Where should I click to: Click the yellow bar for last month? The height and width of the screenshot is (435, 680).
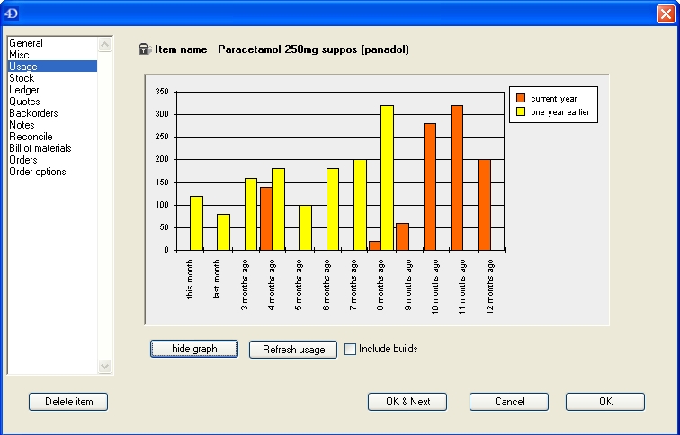(x=223, y=232)
